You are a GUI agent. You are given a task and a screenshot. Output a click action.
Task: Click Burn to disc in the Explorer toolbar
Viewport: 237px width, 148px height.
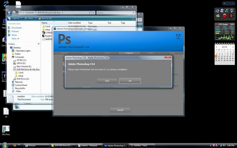point(45,18)
